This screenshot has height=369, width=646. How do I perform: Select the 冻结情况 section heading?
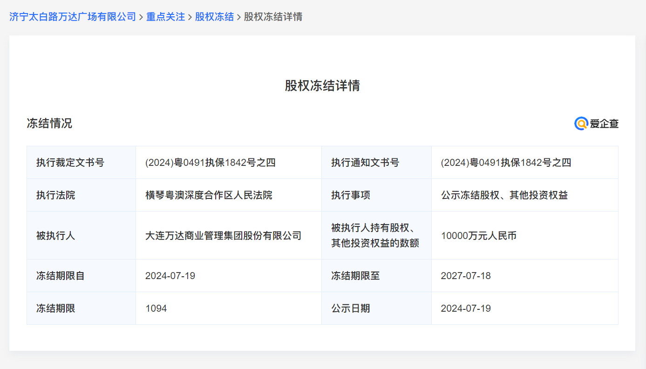tap(49, 123)
